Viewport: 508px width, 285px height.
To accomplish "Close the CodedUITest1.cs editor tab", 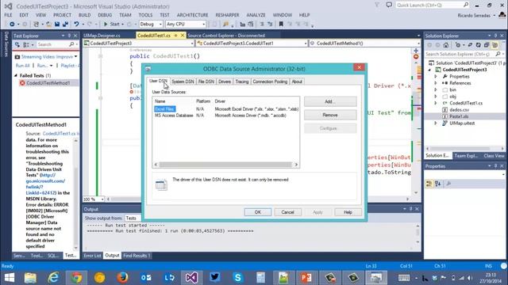I will [183, 36].
